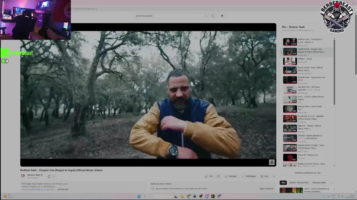Clear the search box with the X icon
The height and width of the screenshot is (200, 357).
coord(206,16)
